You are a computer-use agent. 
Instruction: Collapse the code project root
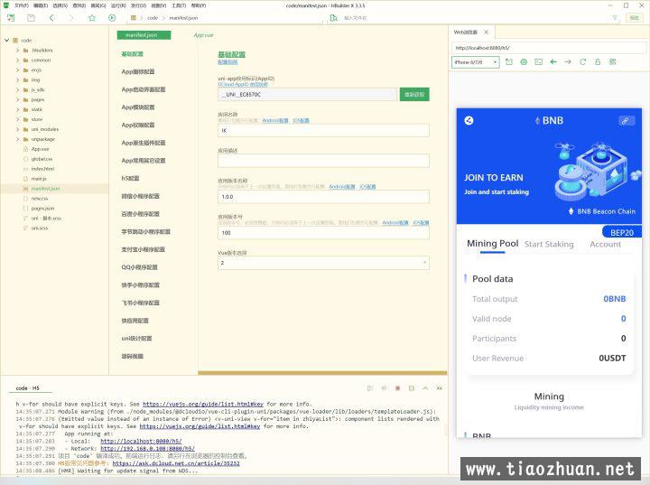(x=6, y=41)
